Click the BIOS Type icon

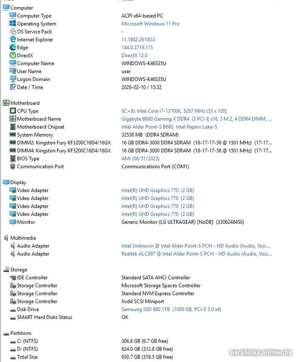[13, 158]
